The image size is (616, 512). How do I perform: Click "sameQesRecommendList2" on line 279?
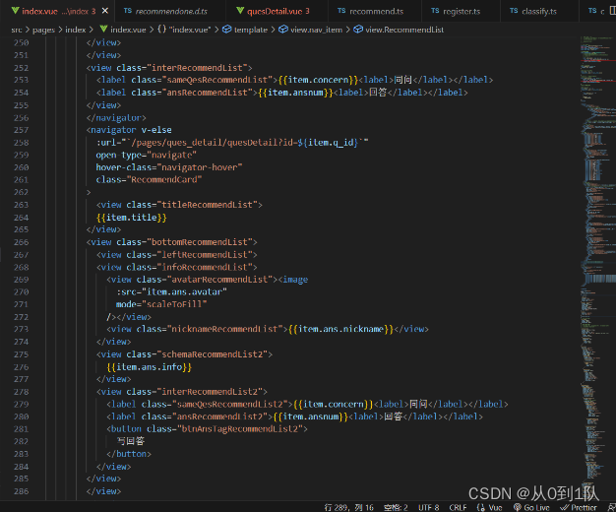point(230,404)
